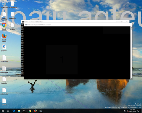Image resolution: width=142 pixels, height=113 pixels.
Task: Launch Google Chrome from the taskbar
Action: (x=30, y=111)
